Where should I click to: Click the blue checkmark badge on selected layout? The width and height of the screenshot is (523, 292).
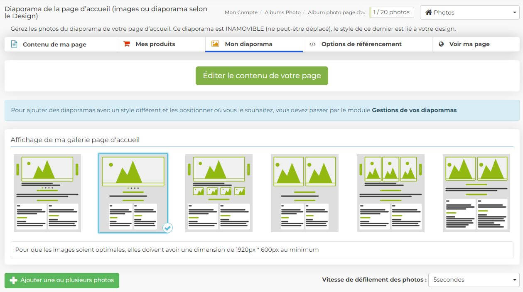click(x=167, y=228)
